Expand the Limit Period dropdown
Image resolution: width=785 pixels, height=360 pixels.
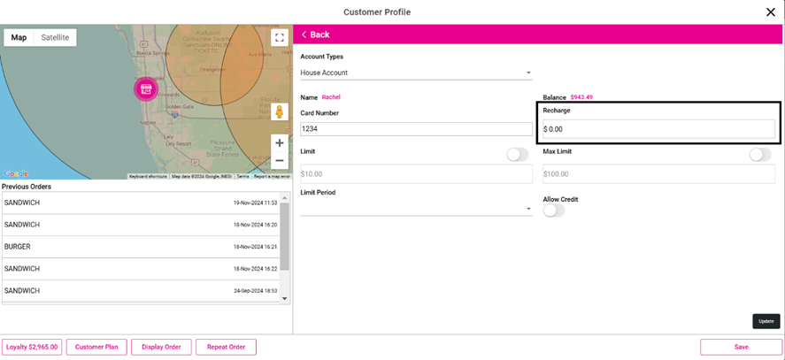tap(416, 209)
